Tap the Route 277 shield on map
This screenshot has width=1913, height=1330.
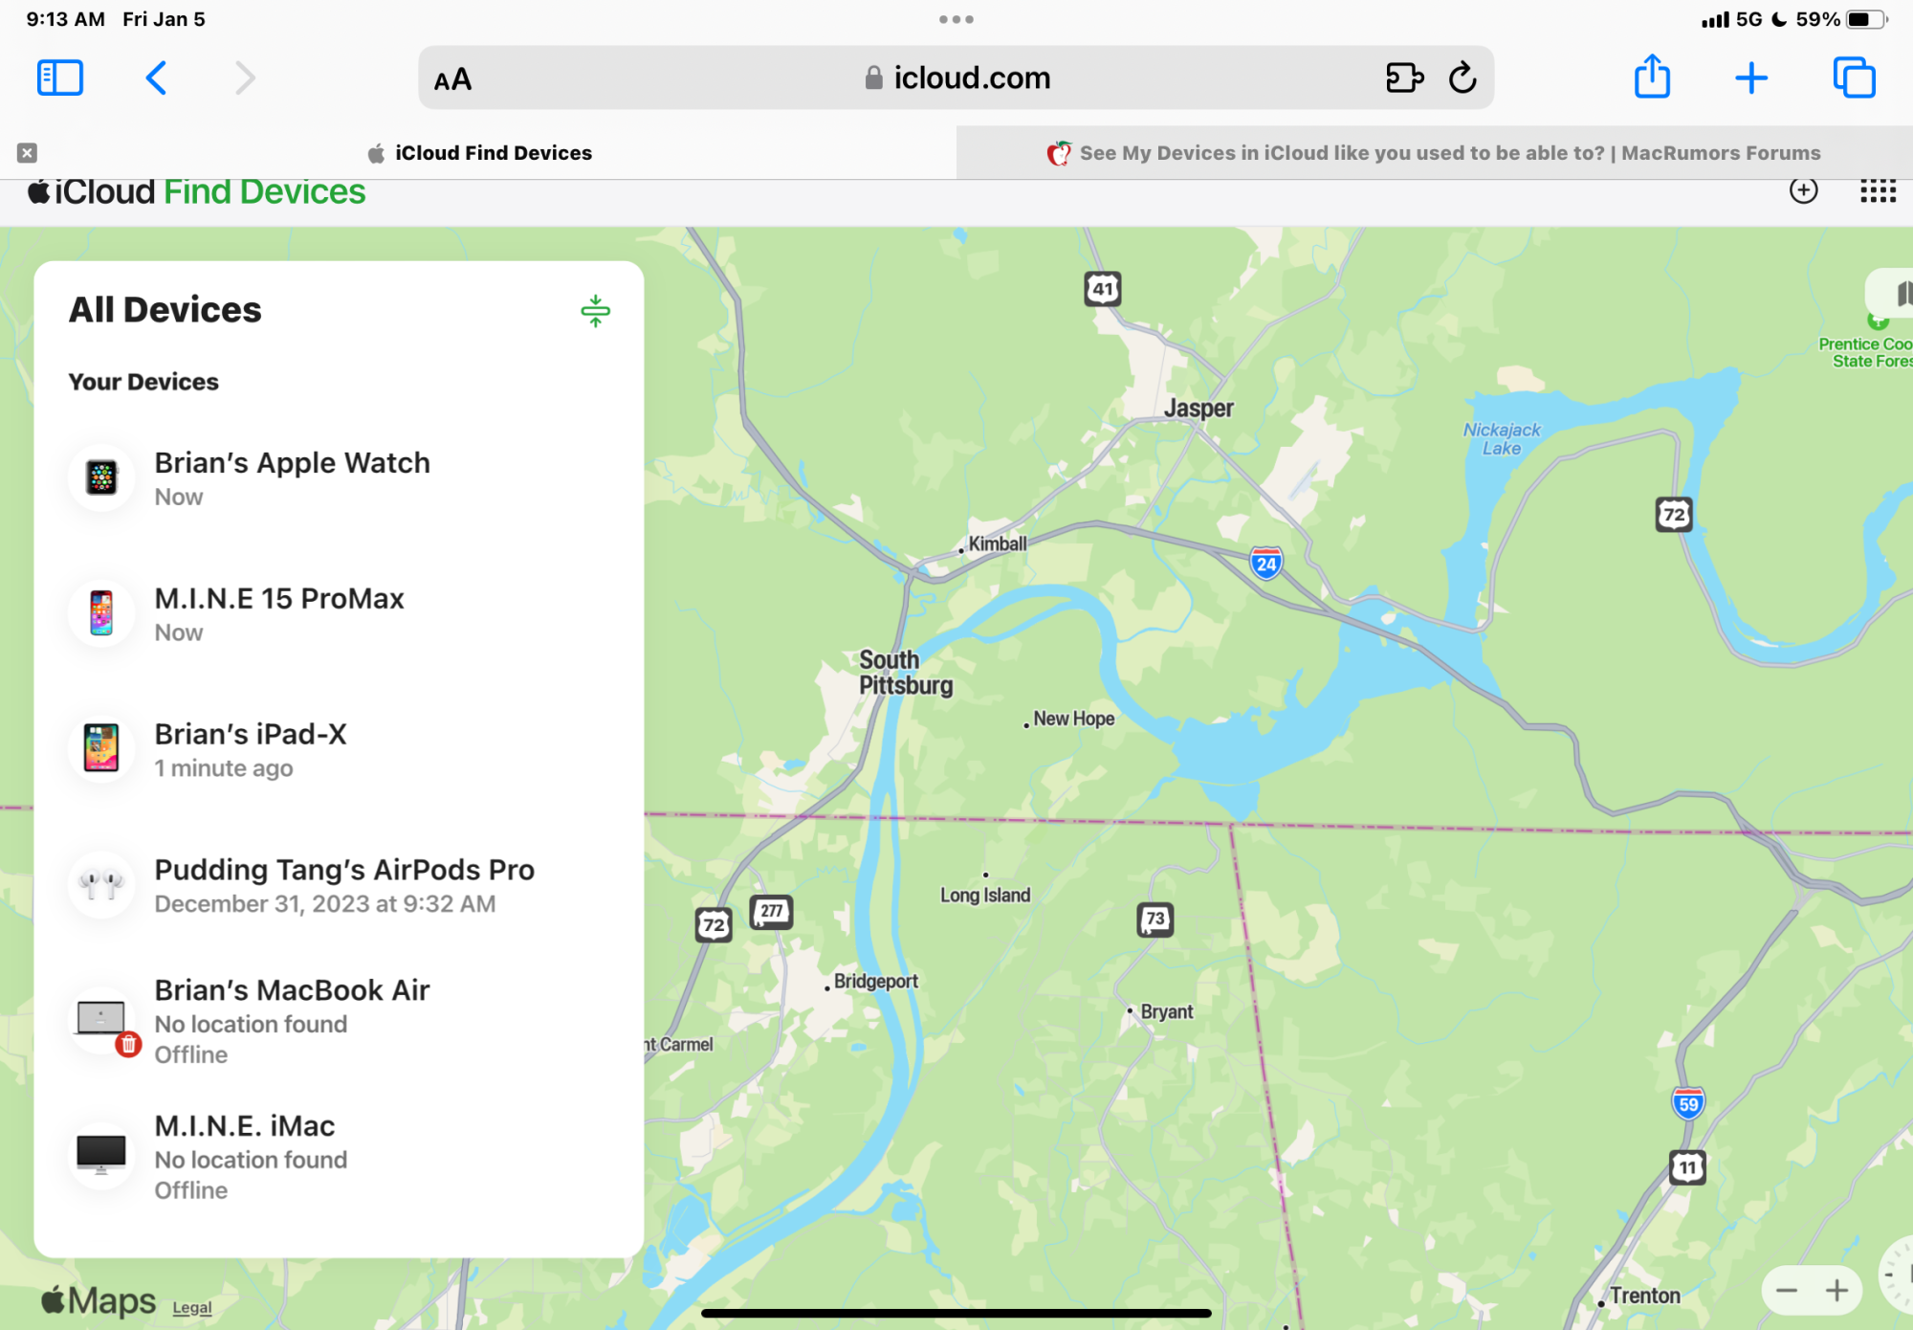pos(771,912)
